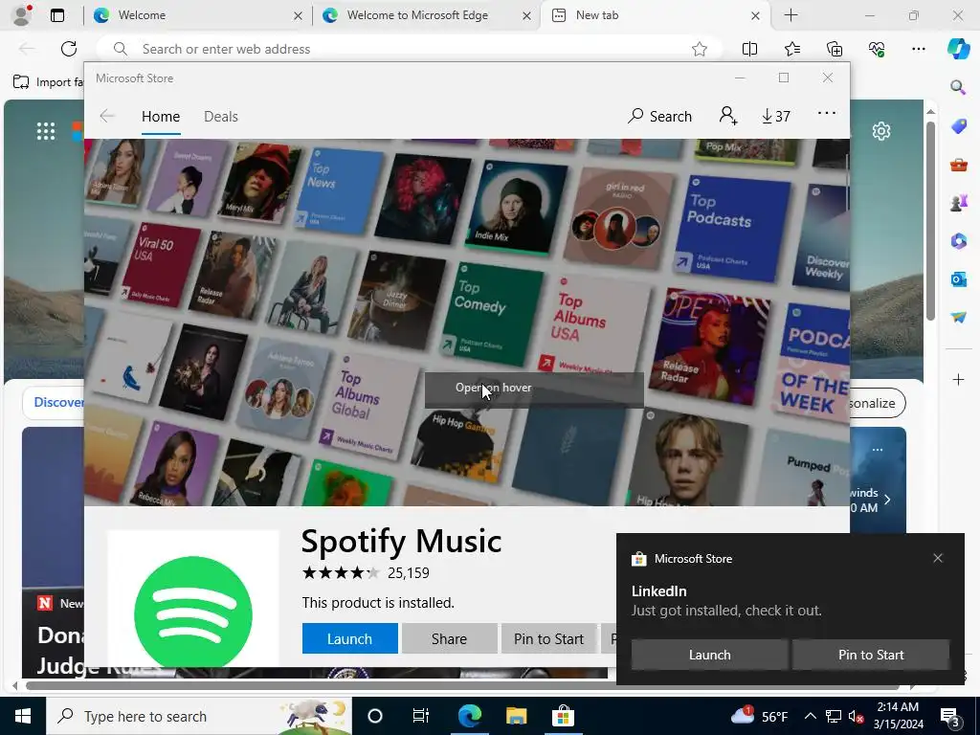The image size is (980, 735).
Task: Open a new Edge tab with plus
Action: point(791,15)
